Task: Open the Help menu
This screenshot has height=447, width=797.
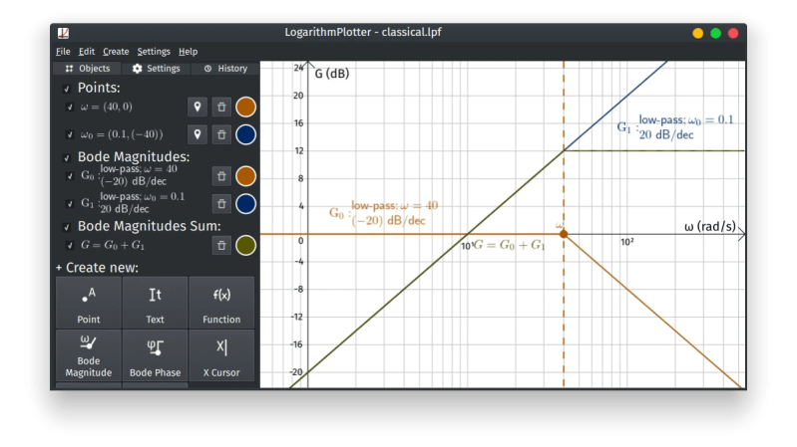Action: tap(189, 51)
